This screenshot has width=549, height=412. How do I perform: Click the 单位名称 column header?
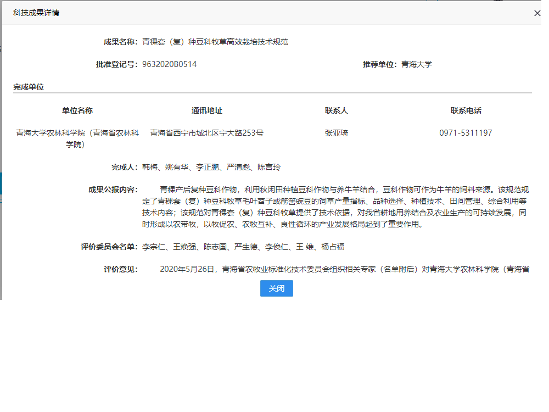click(77, 110)
